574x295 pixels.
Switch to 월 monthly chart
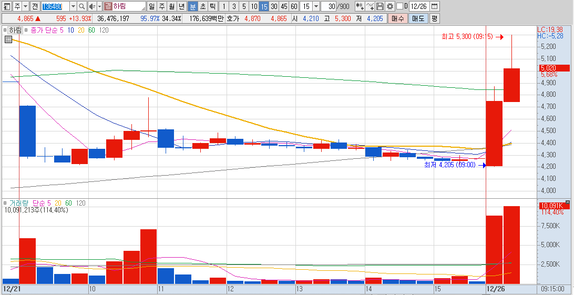coord(172,6)
